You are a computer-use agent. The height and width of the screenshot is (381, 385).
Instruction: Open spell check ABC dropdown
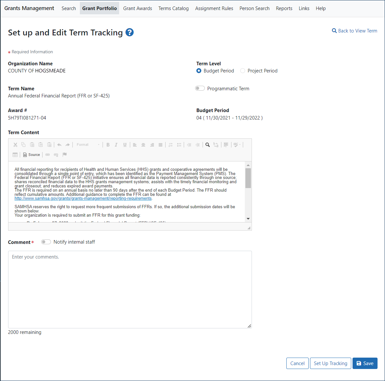[x=237, y=145]
